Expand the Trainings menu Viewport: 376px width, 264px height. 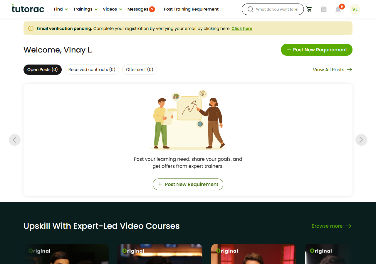tap(85, 9)
